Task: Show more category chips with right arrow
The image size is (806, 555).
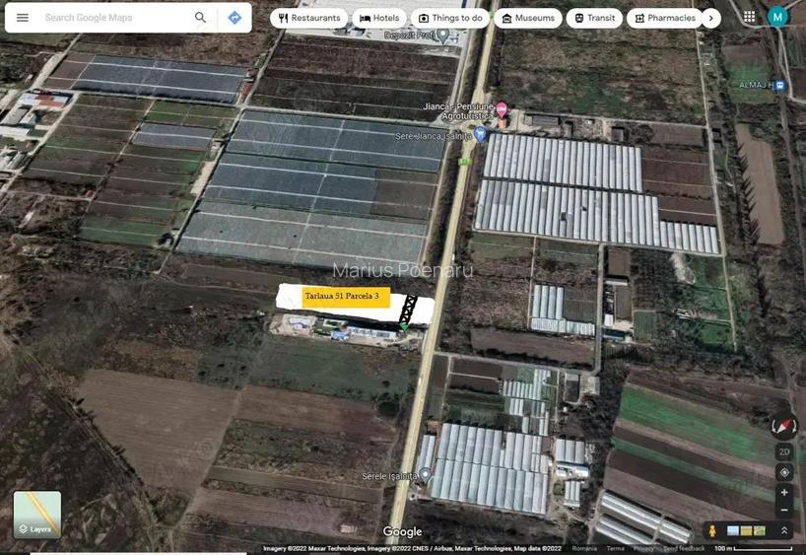Action: point(711,18)
